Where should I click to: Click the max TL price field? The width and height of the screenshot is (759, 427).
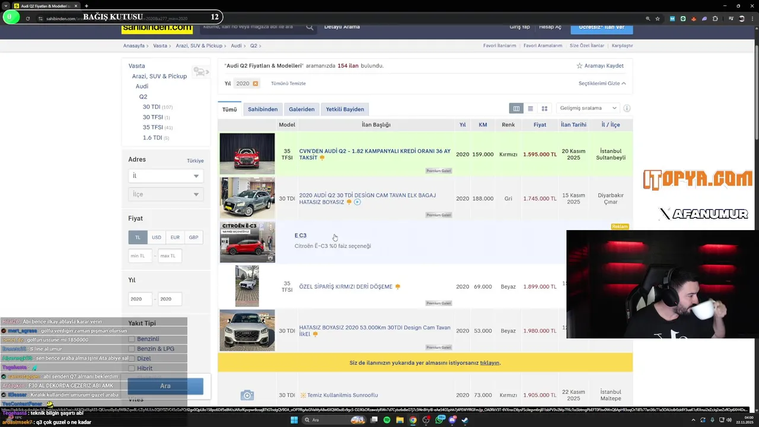tap(170, 256)
